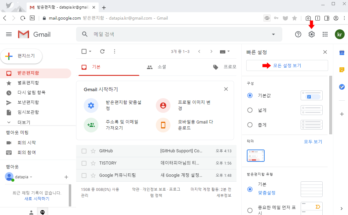The height and width of the screenshot is (215, 348).
Task: Open the 모두 보기 themes link
Action: point(313,142)
